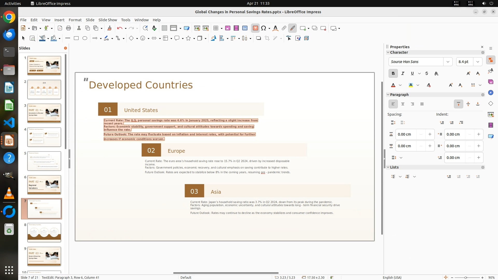Open the Format menu
The width and height of the screenshot is (498, 280).
tap(75, 20)
